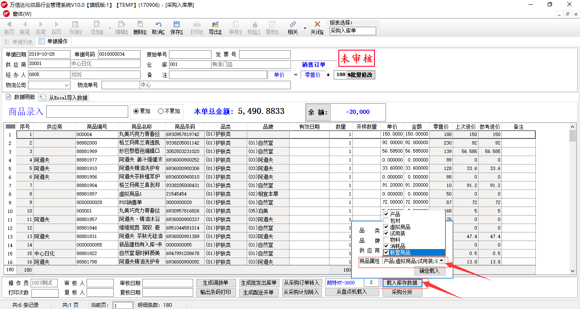Click the 生成调拨单 button
This screenshot has height=309, width=580.
click(216, 283)
